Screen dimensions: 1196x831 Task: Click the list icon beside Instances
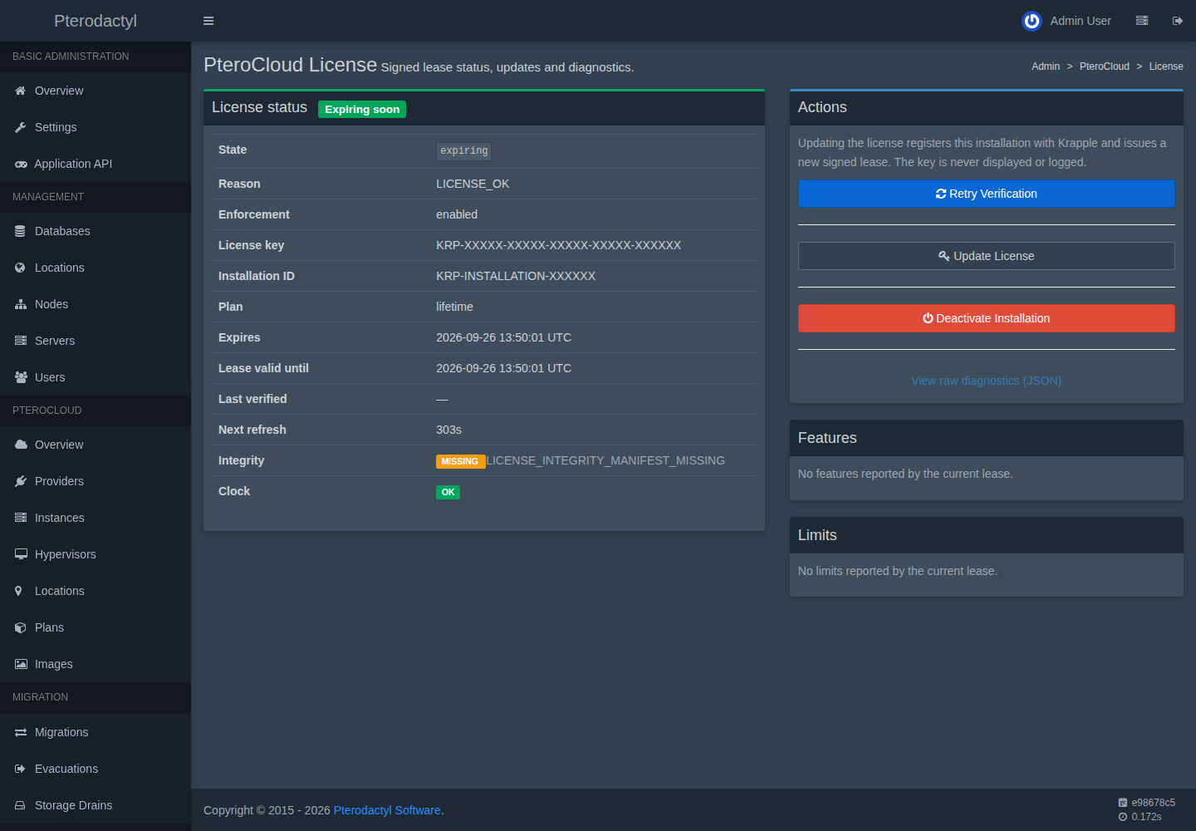(x=21, y=518)
